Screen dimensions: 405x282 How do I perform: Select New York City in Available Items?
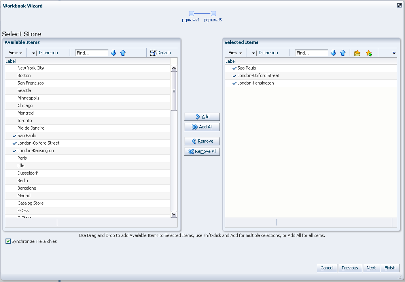click(87, 68)
